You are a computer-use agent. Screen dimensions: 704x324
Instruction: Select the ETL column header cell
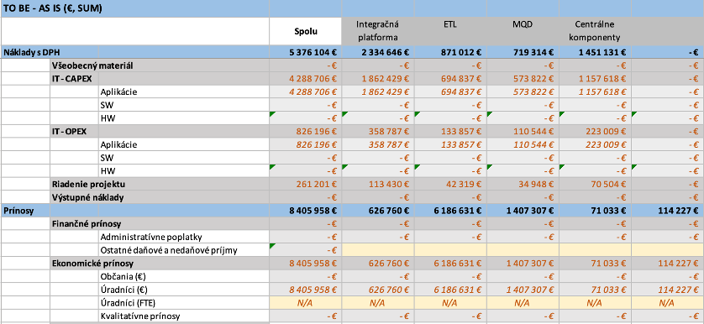450,31
